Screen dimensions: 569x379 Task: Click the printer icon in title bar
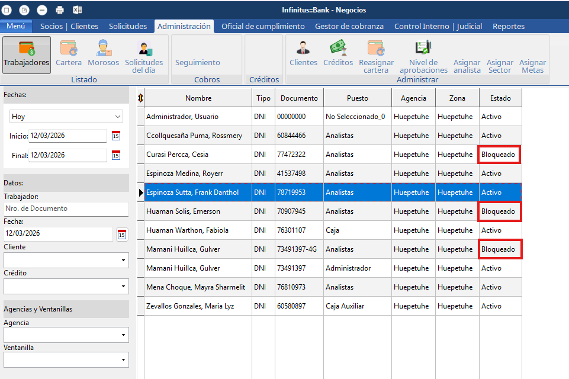point(60,10)
